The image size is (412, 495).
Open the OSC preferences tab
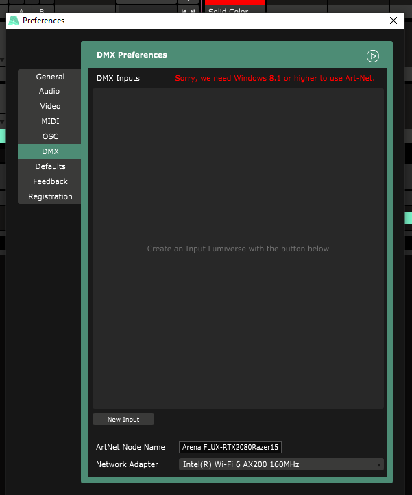[x=50, y=137]
